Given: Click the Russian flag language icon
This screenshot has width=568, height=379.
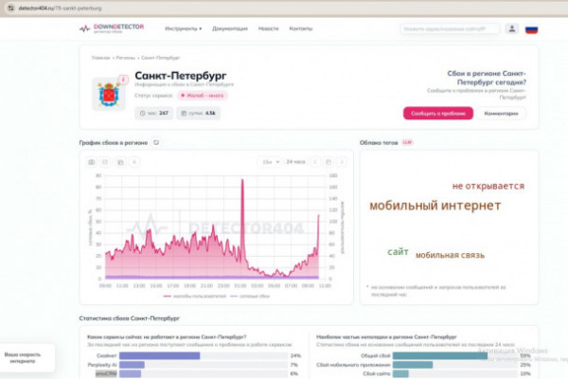Looking at the screenshot, I should click(531, 29).
